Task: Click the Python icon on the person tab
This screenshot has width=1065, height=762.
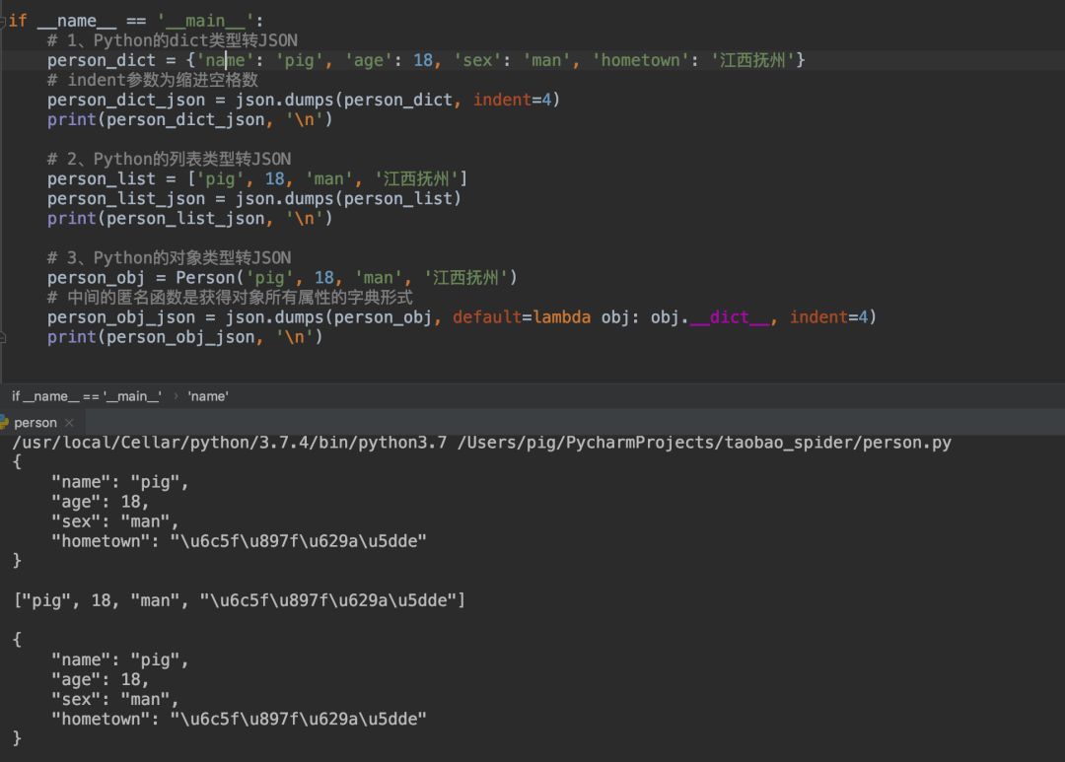Action: pos(7,422)
